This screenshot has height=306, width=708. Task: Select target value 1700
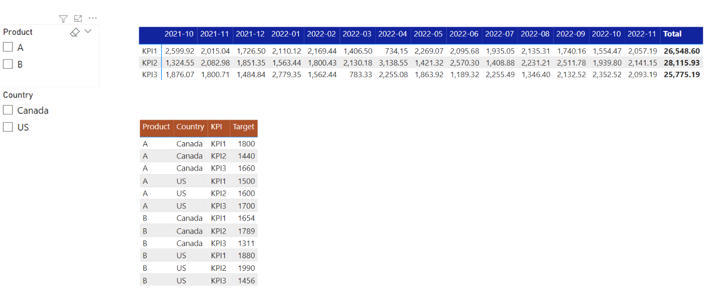[x=246, y=206]
